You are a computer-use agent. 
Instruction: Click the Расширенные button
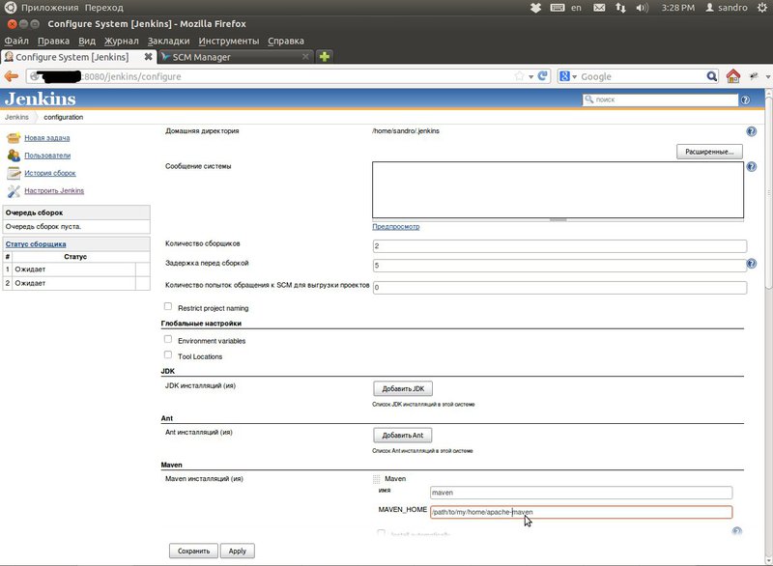(709, 152)
